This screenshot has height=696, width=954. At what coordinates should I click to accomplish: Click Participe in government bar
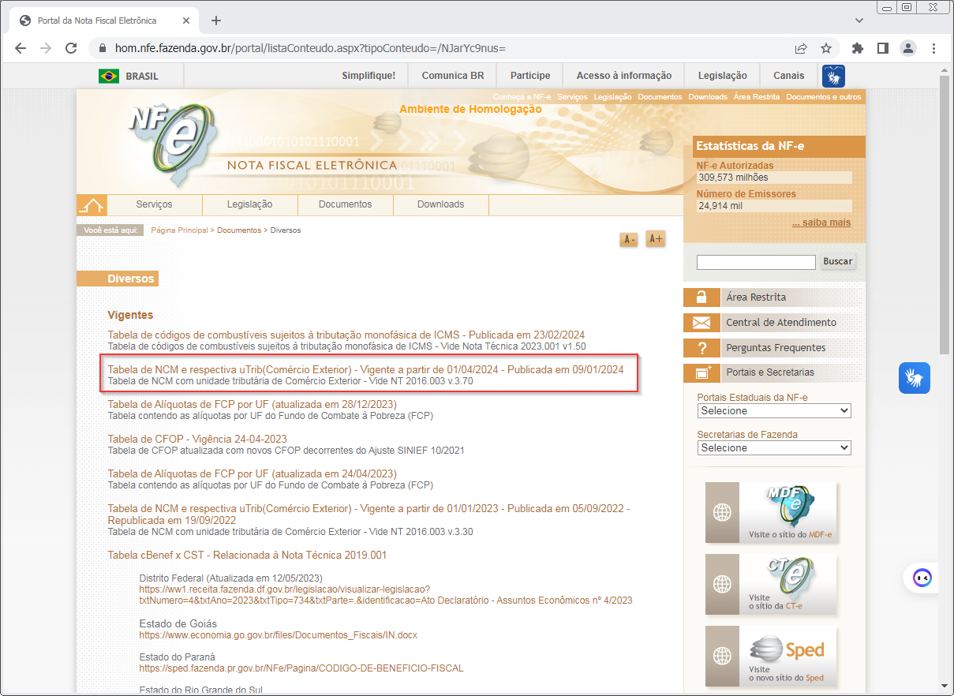(530, 76)
